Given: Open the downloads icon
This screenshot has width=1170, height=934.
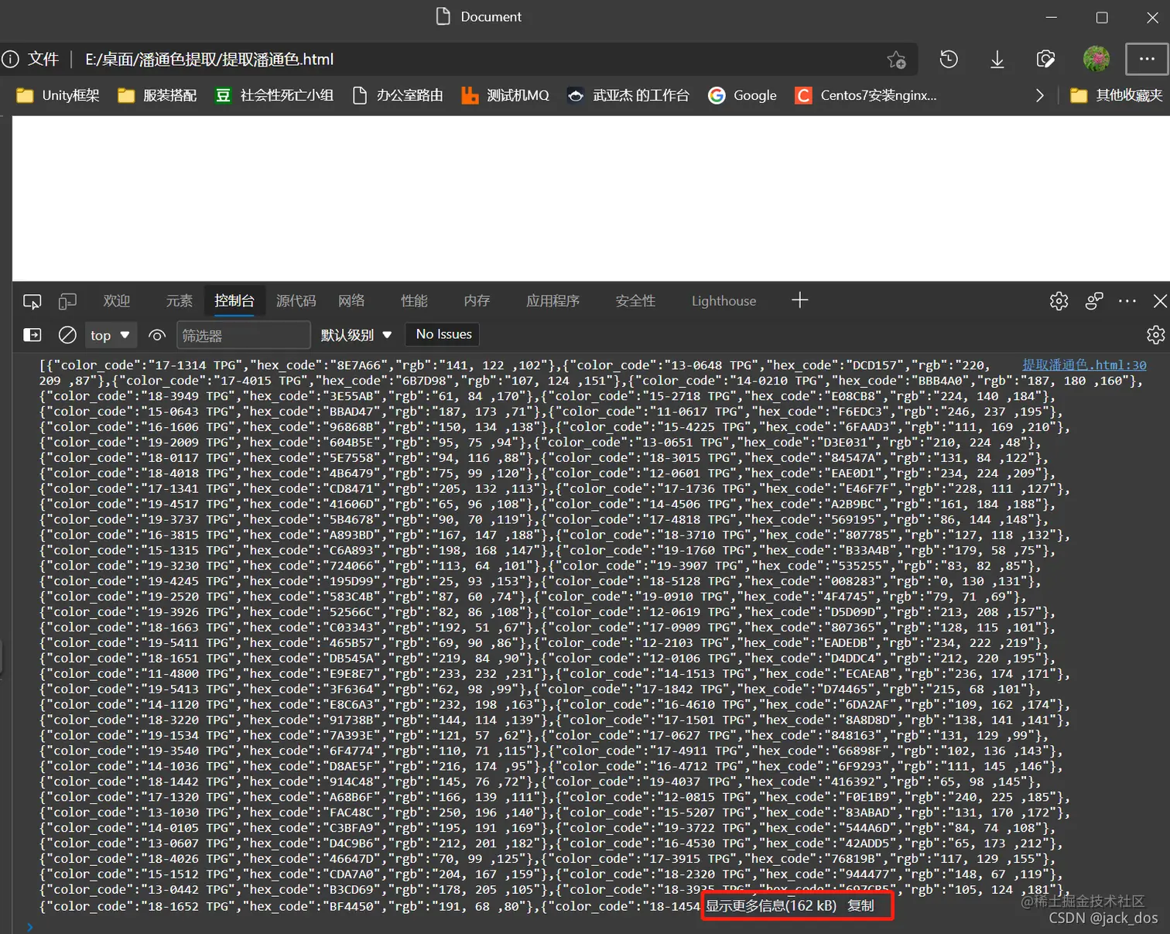Looking at the screenshot, I should 997,60.
